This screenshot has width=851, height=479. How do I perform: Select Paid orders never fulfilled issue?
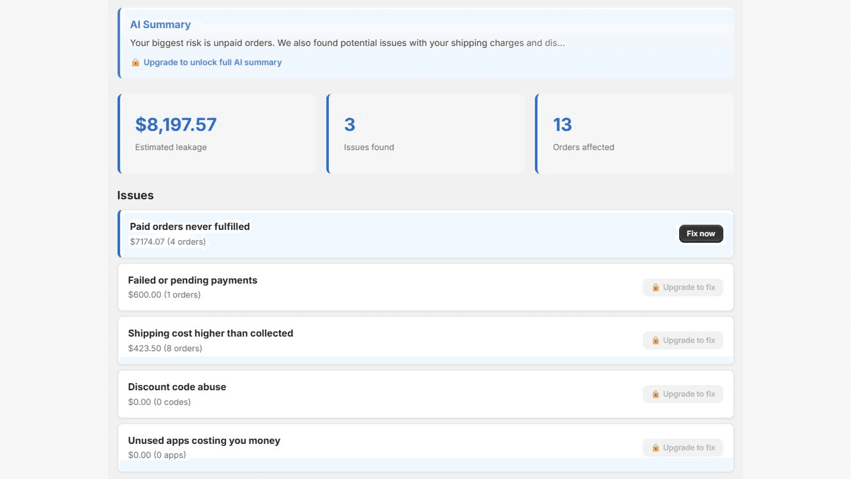(425, 234)
